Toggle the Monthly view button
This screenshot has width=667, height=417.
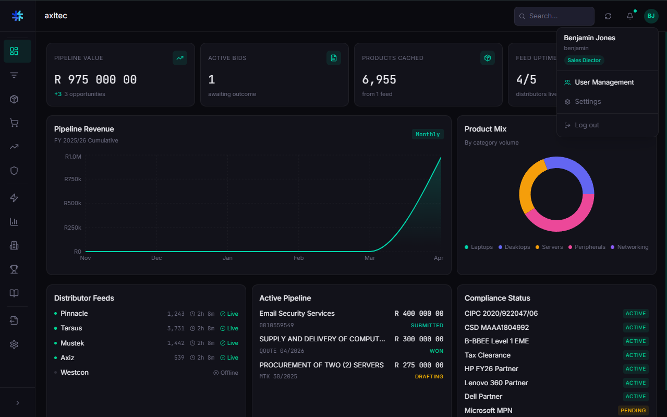[x=428, y=135]
